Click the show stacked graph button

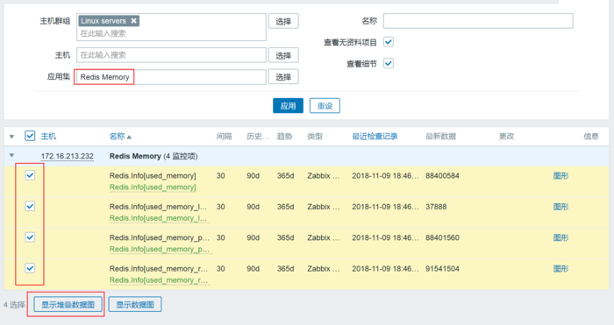pyautogui.click(x=68, y=305)
